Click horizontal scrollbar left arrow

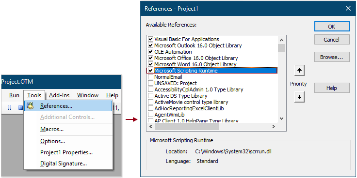coord(151,126)
